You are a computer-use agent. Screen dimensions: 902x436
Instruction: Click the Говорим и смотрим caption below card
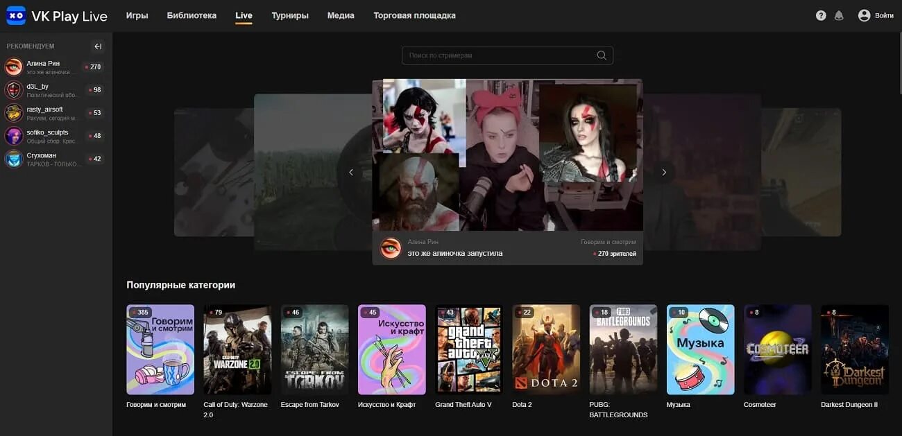pyautogui.click(x=156, y=405)
